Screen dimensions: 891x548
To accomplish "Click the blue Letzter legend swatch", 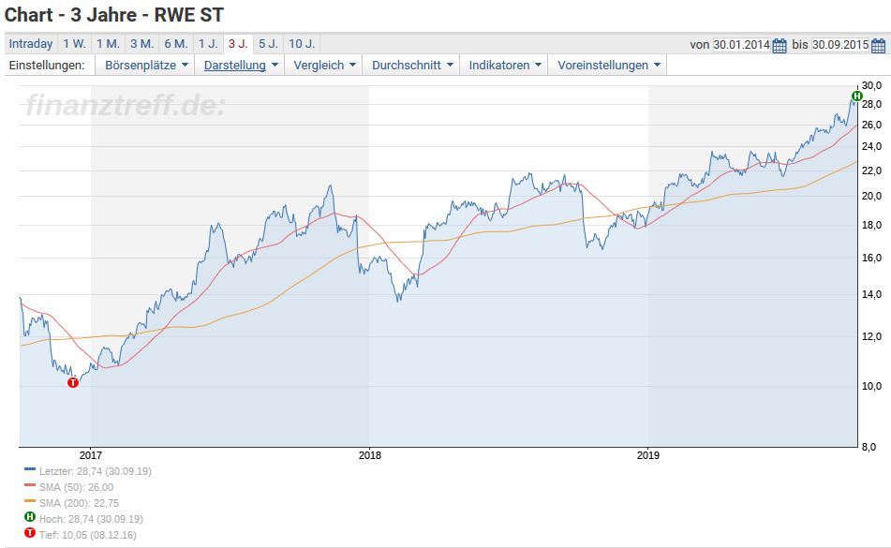I will point(30,469).
